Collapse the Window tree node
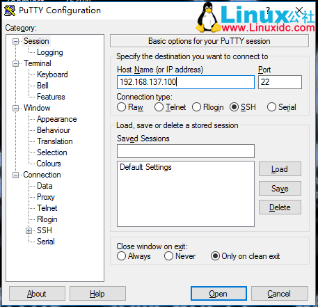The height and width of the screenshot is (307, 318). click(x=15, y=108)
